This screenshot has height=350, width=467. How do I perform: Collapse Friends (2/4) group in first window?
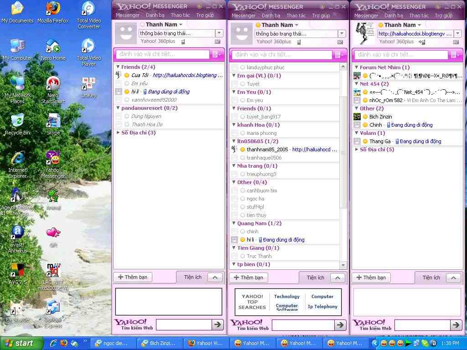118,67
